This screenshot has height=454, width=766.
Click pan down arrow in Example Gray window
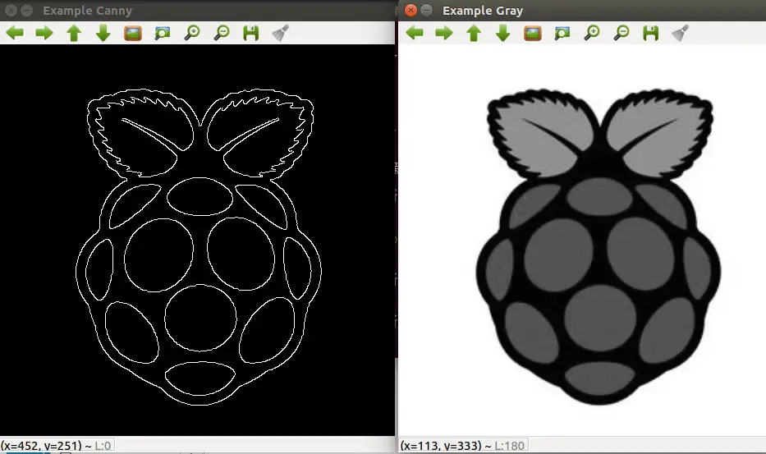(502, 33)
